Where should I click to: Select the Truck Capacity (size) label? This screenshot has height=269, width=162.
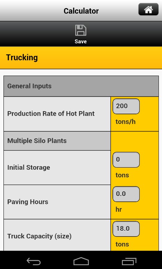(x=39, y=236)
